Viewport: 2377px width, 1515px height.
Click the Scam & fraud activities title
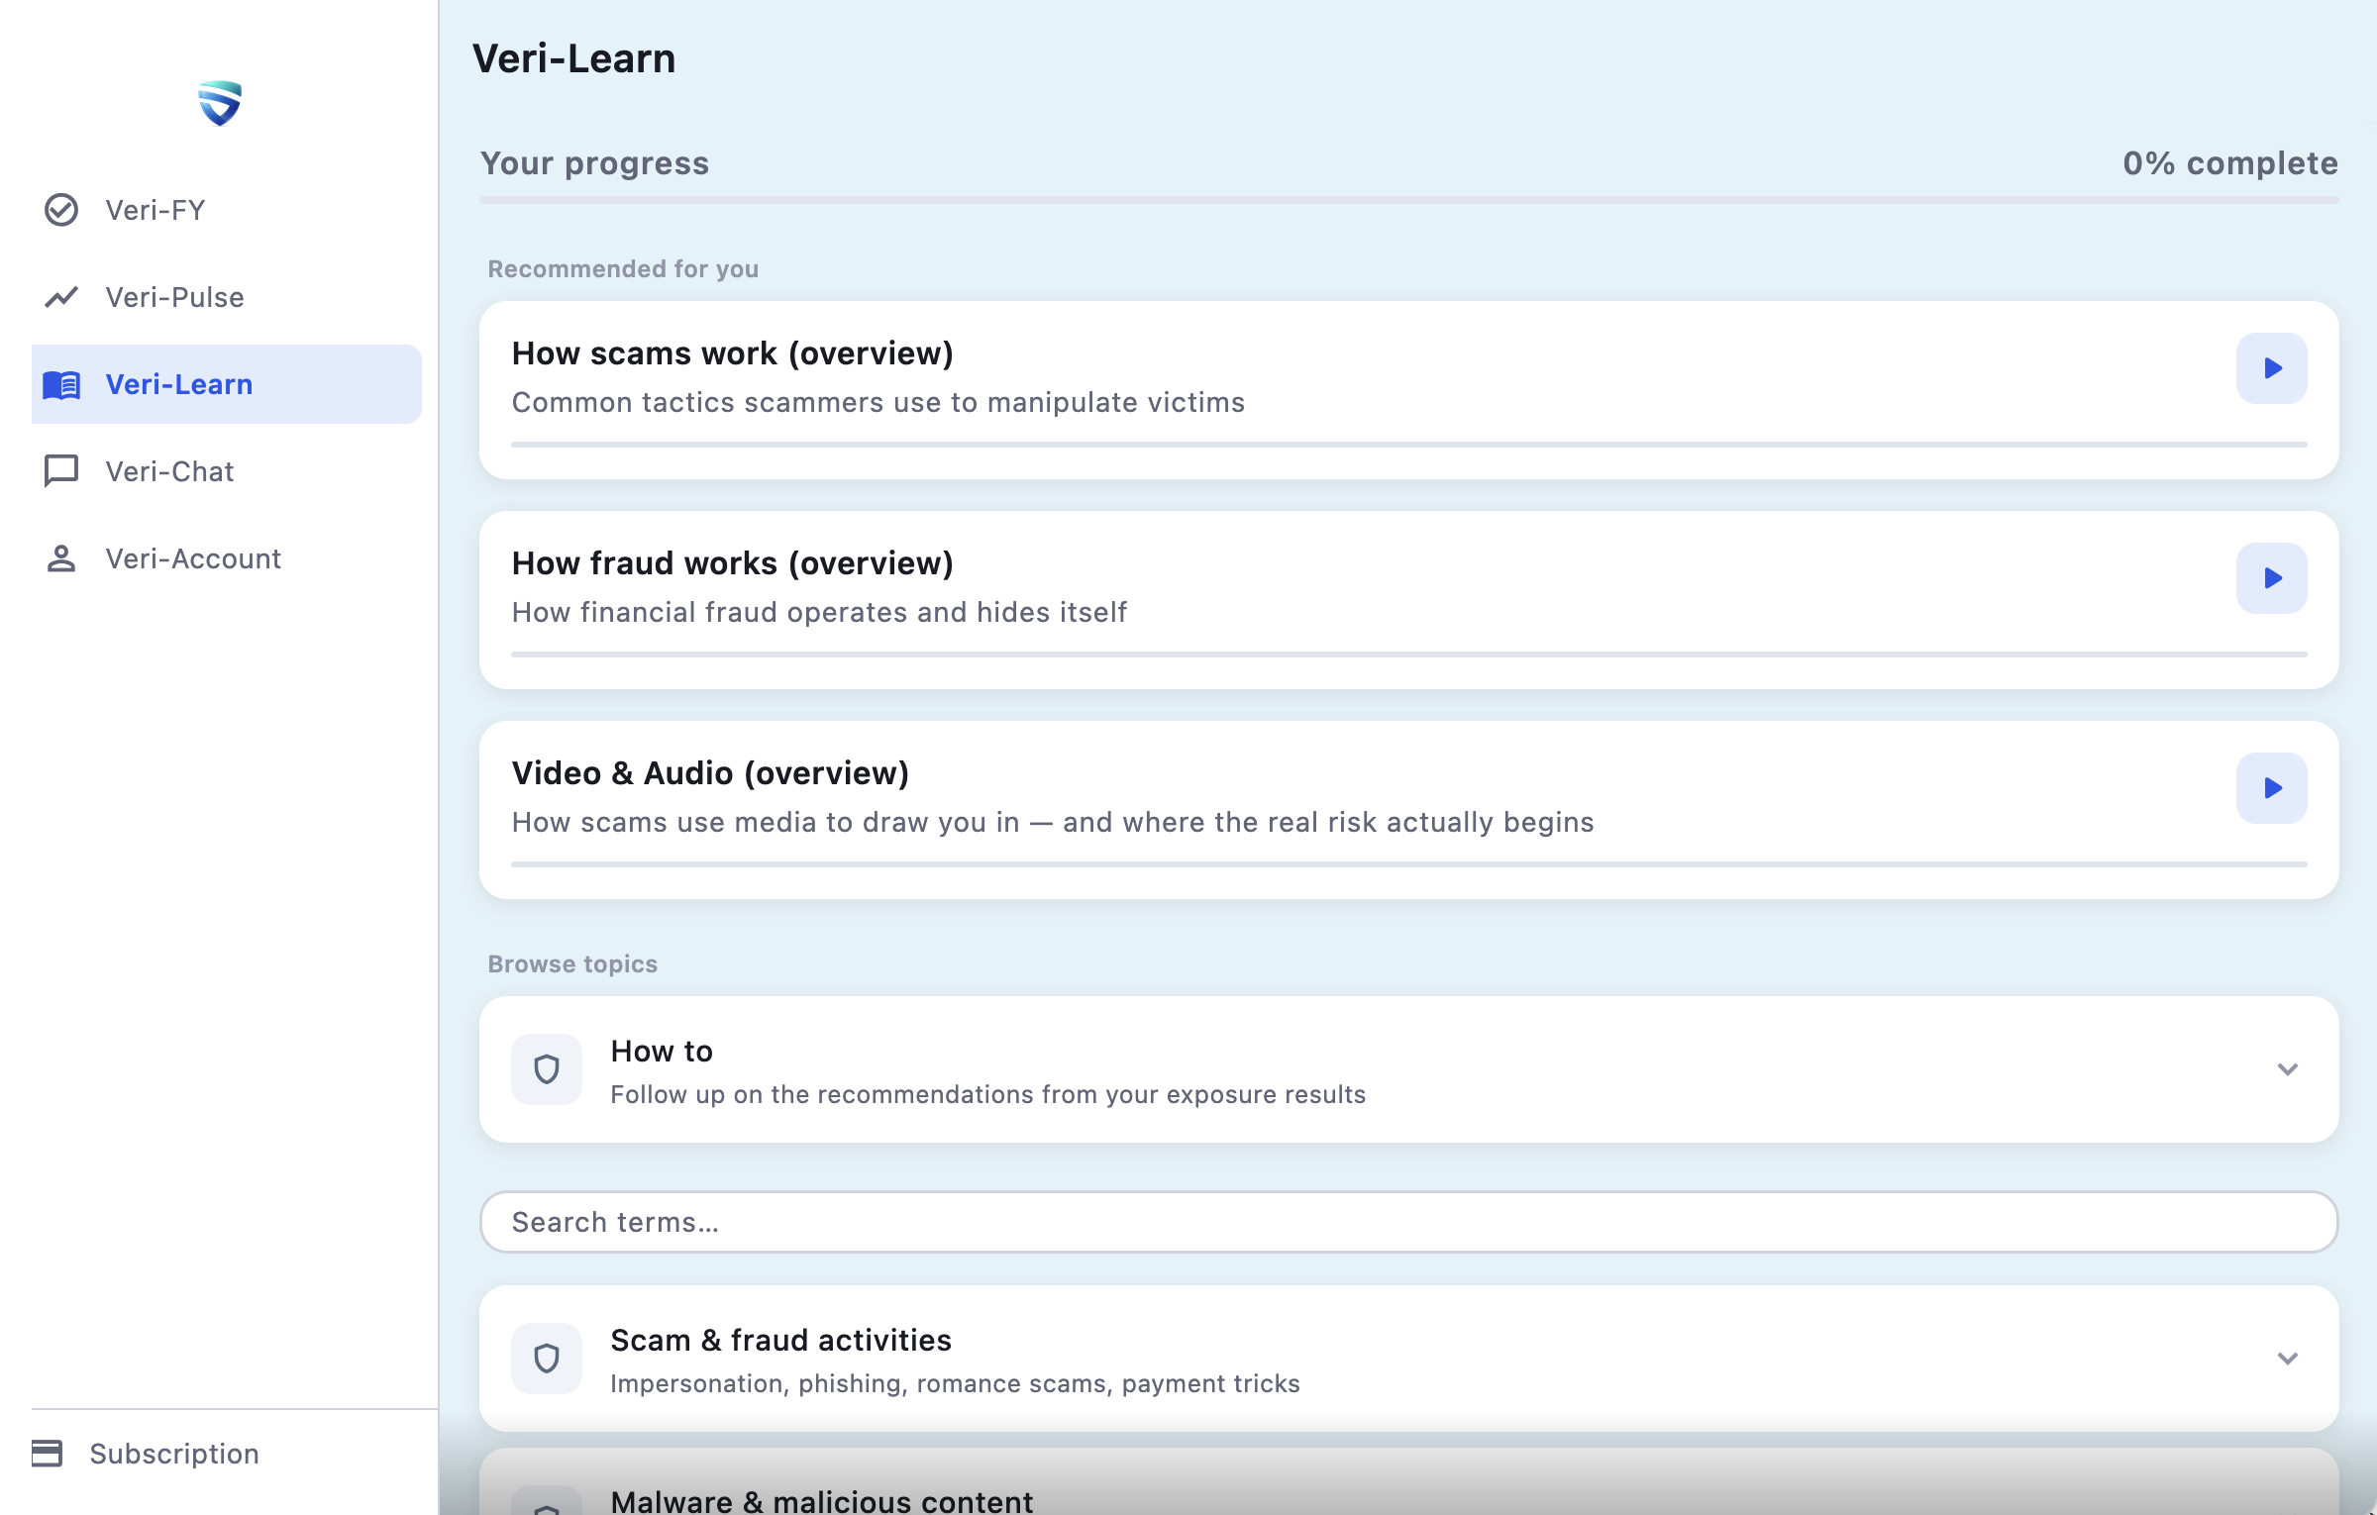coord(780,1340)
